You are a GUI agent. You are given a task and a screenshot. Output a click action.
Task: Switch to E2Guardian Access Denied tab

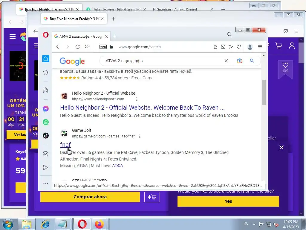(x=175, y=9)
